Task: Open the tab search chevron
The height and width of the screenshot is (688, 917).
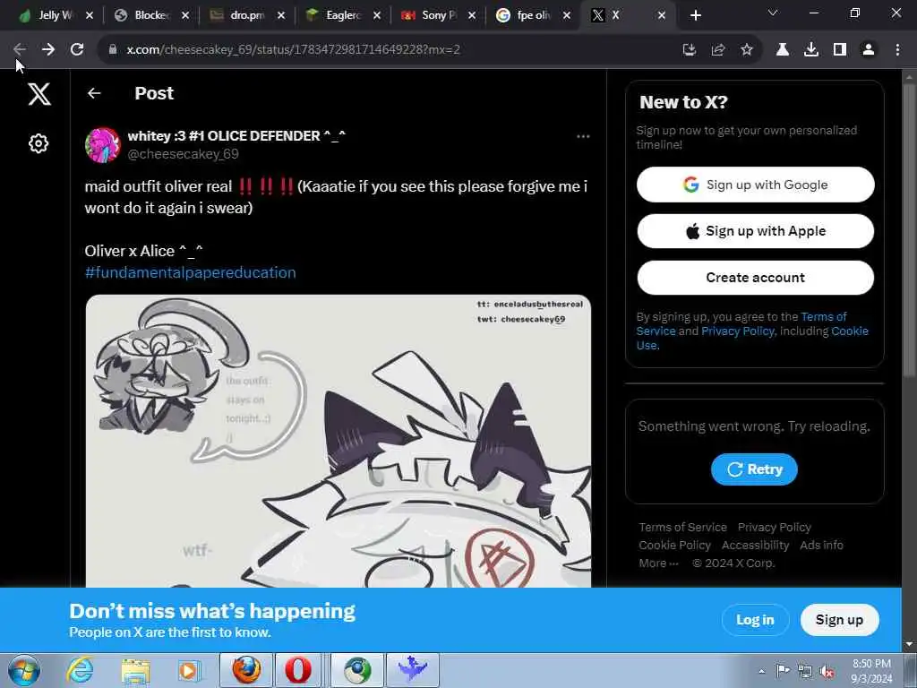Action: pos(773,13)
